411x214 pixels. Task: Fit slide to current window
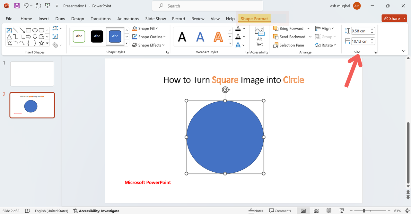click(407, 211)
